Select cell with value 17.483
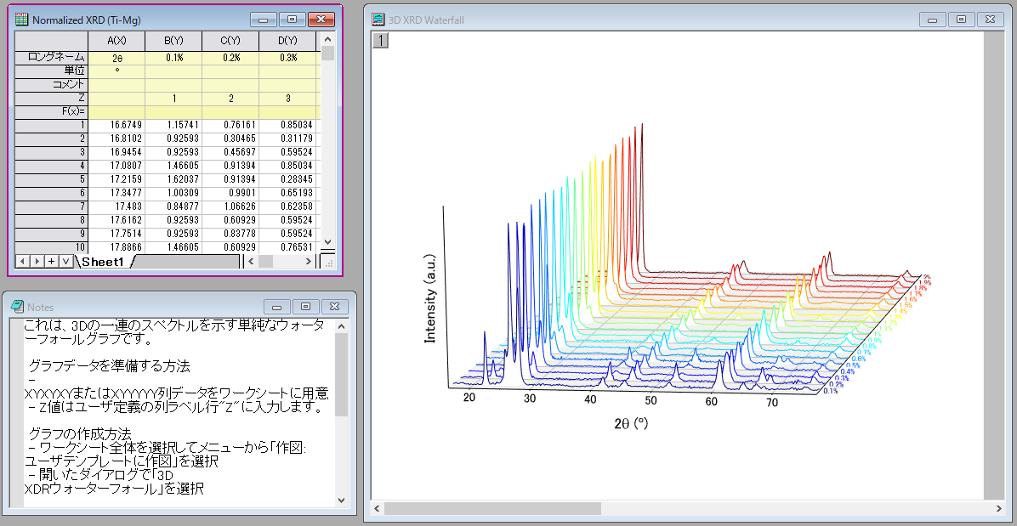 point(116,206)
